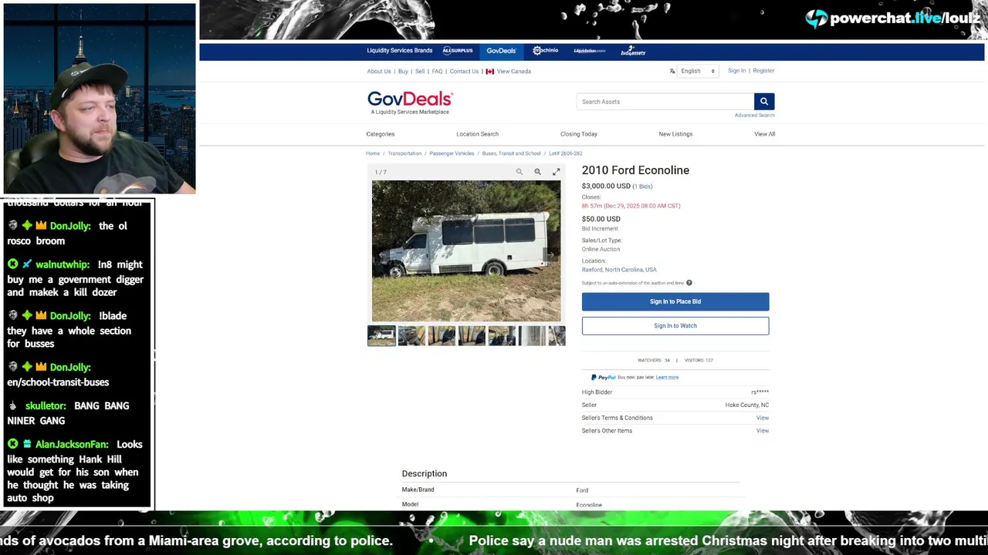Click the Sell link
The width and height of the screenshot is (988, 555).
pos(420,71)
